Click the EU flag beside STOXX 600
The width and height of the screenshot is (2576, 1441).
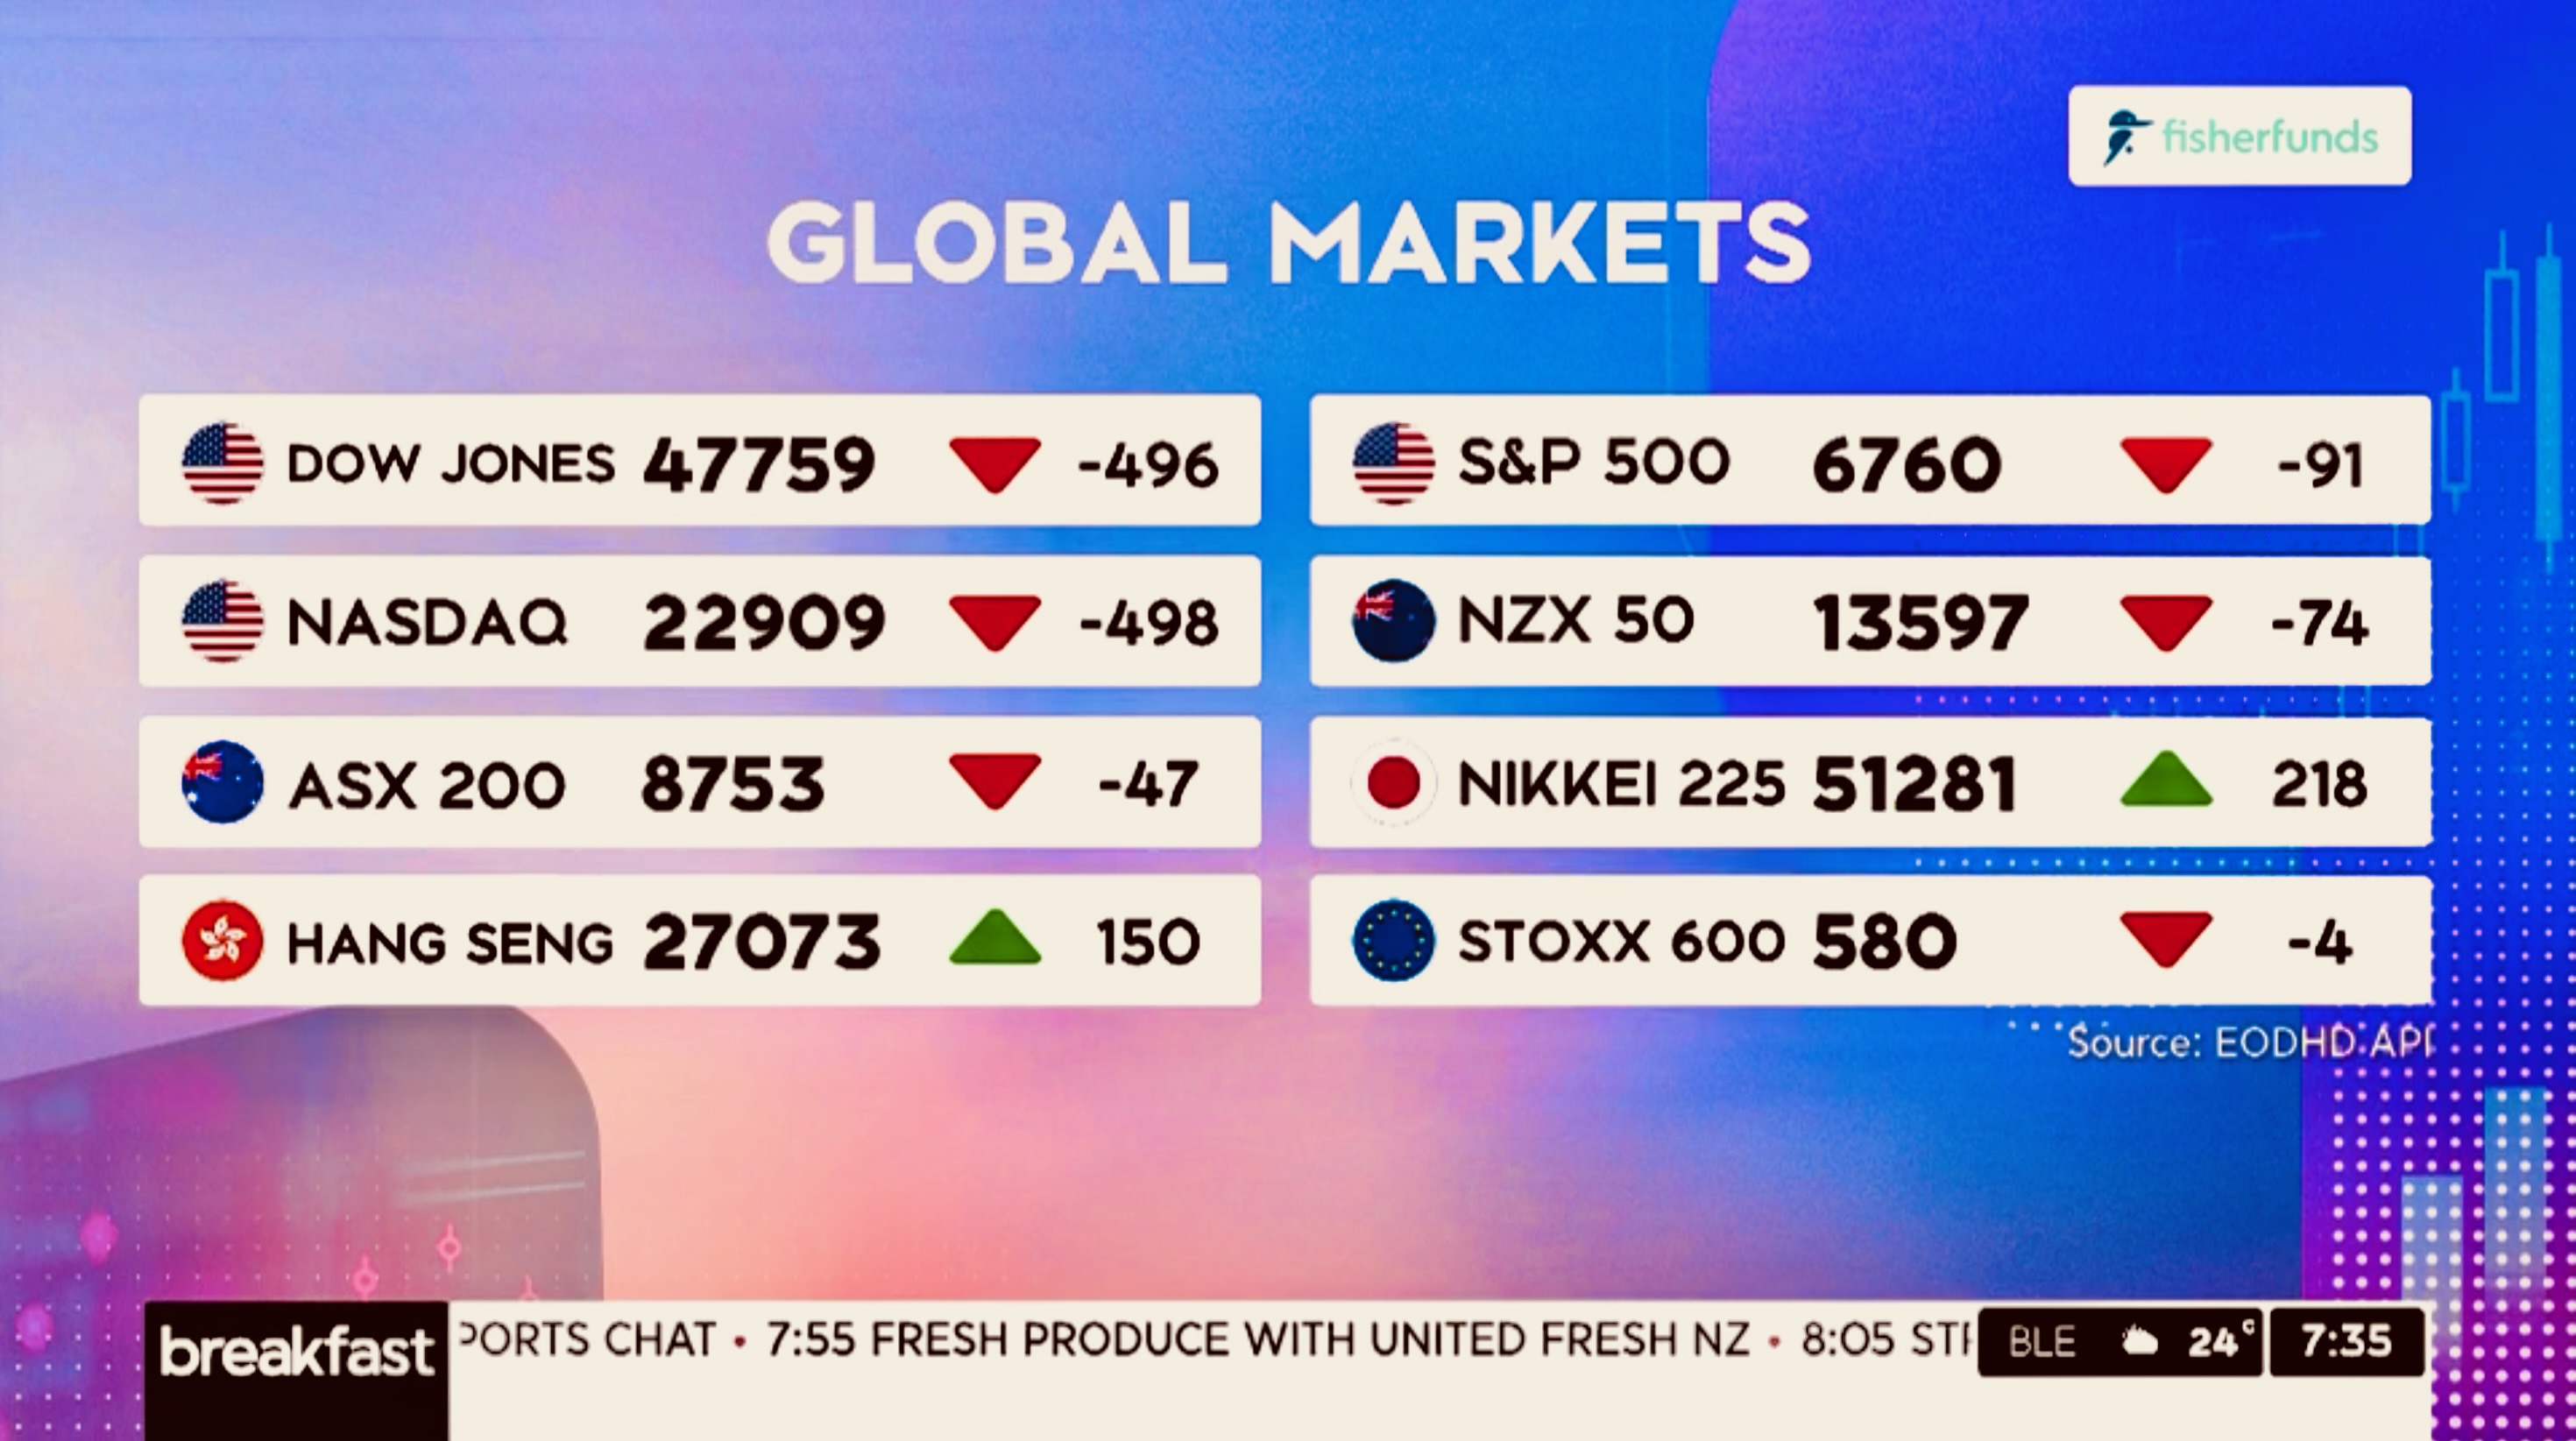[1393, 941]
